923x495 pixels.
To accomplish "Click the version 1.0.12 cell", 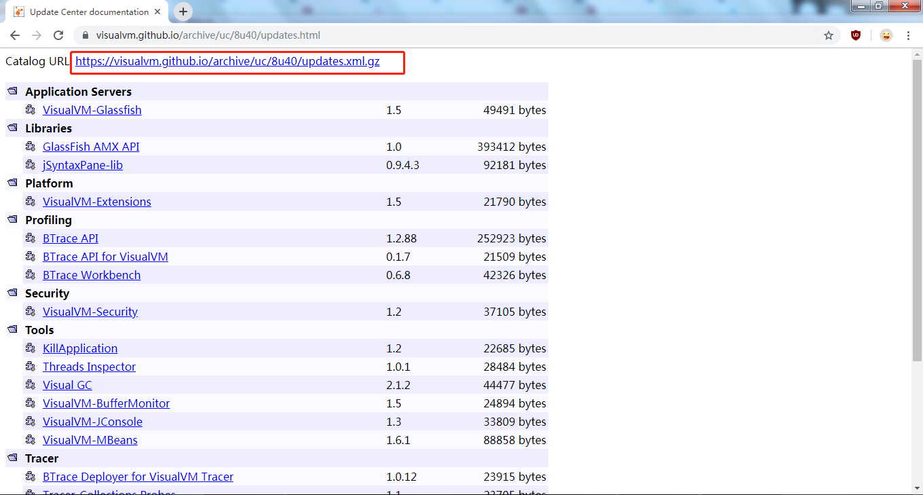I will pos(402,477).
